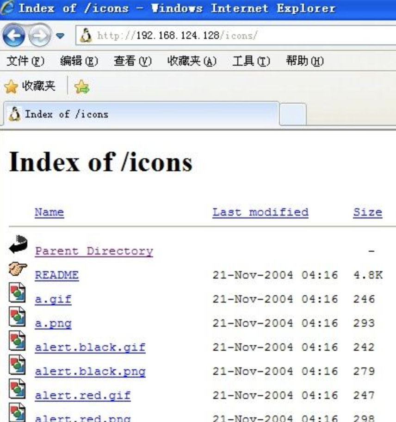Open the 收藏夹 favorites star button

pyautogui.click(x=30, y=86)
